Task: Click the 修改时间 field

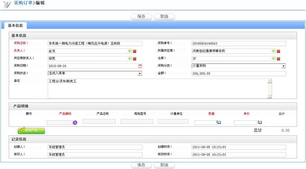Action: tap(239, 154)
